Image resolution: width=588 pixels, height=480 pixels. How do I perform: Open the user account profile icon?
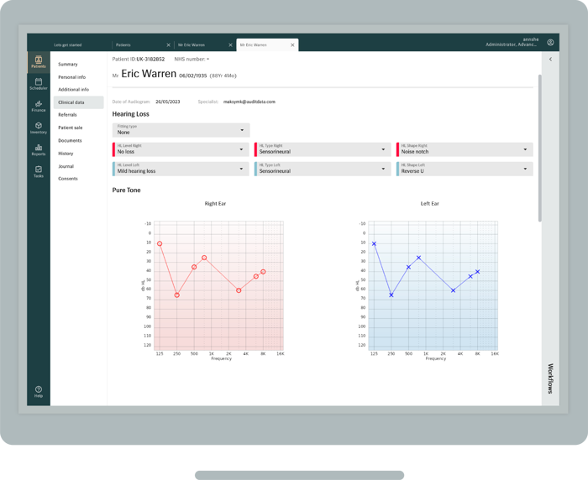click(550, 43)
